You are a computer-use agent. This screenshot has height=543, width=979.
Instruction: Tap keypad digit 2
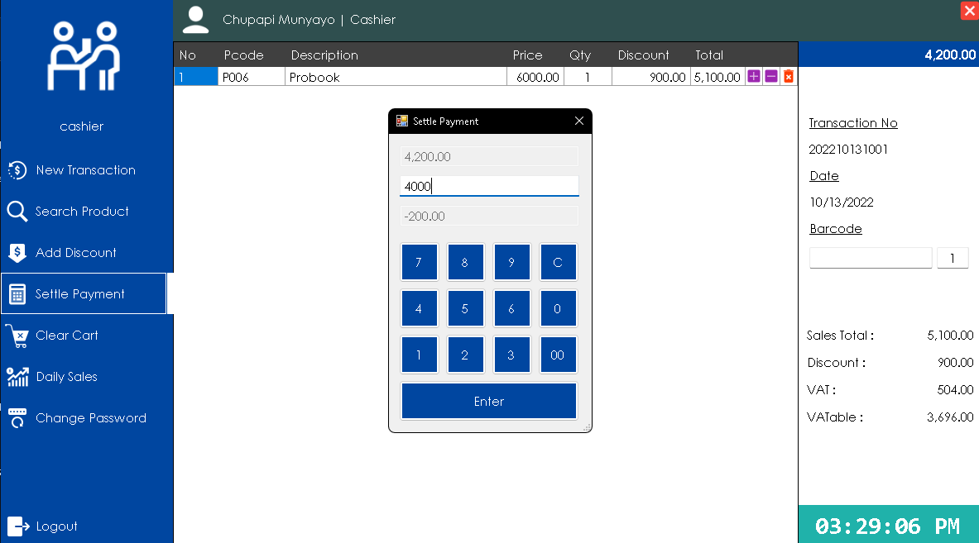click(x=465, y=355)
